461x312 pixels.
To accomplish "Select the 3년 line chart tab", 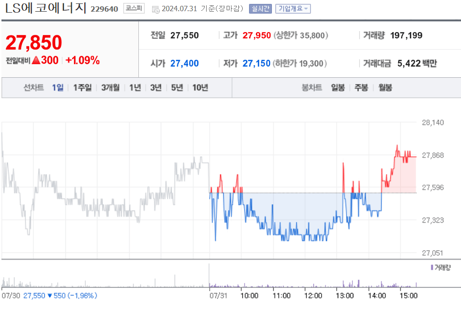I will pyautogui.click(x=156, y=87).
